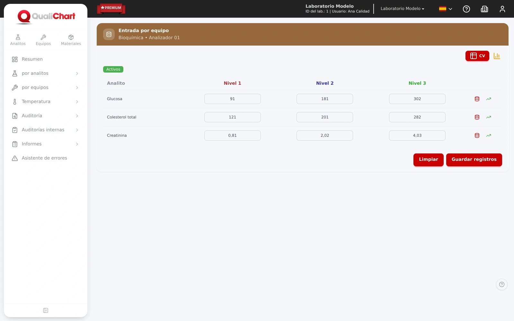This screenshot has width=514, height=321.
Task: Click the database icon for Glucosa
Action: 477,99
